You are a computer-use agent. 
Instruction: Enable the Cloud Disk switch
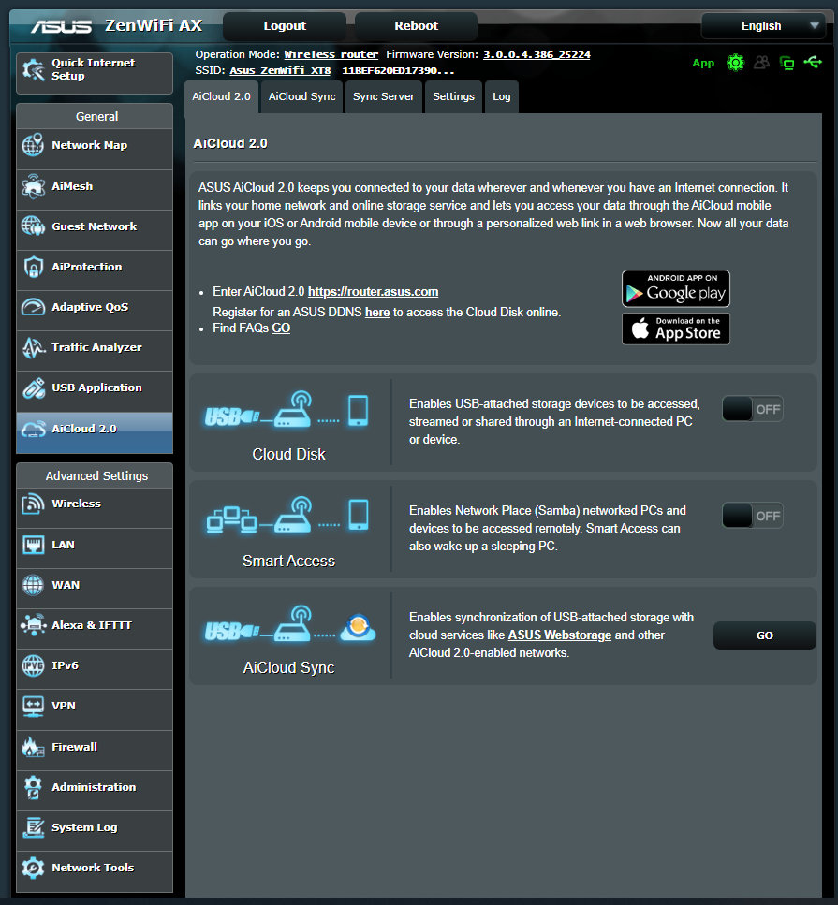click(x=753, y=409)
